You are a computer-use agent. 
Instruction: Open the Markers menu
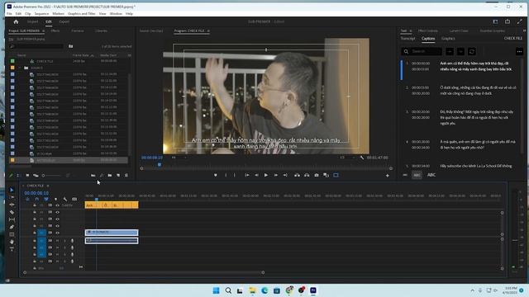[x=58, y=14]
